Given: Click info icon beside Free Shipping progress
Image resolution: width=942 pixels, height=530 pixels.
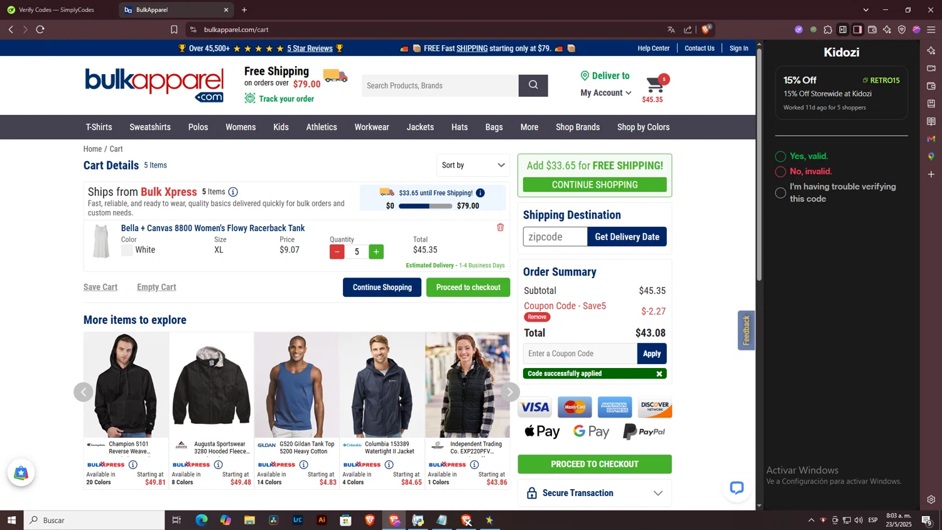Looking at the screenshot, I should pyautogui.click(x=480, y=193).
